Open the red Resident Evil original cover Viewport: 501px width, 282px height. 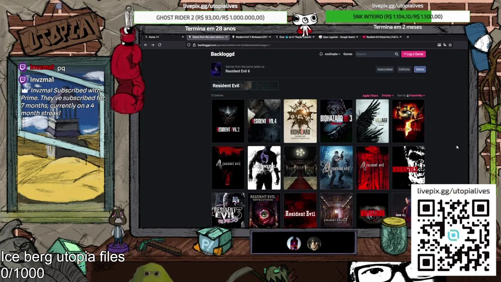pyautogui.click(x=300, y=210)
